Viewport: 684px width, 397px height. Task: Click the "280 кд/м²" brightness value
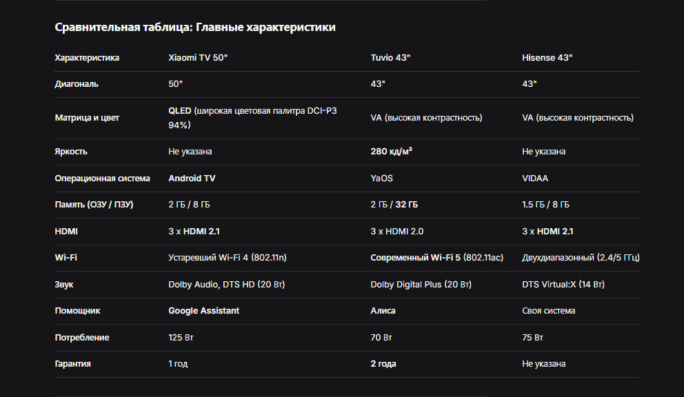coord(391,152)
